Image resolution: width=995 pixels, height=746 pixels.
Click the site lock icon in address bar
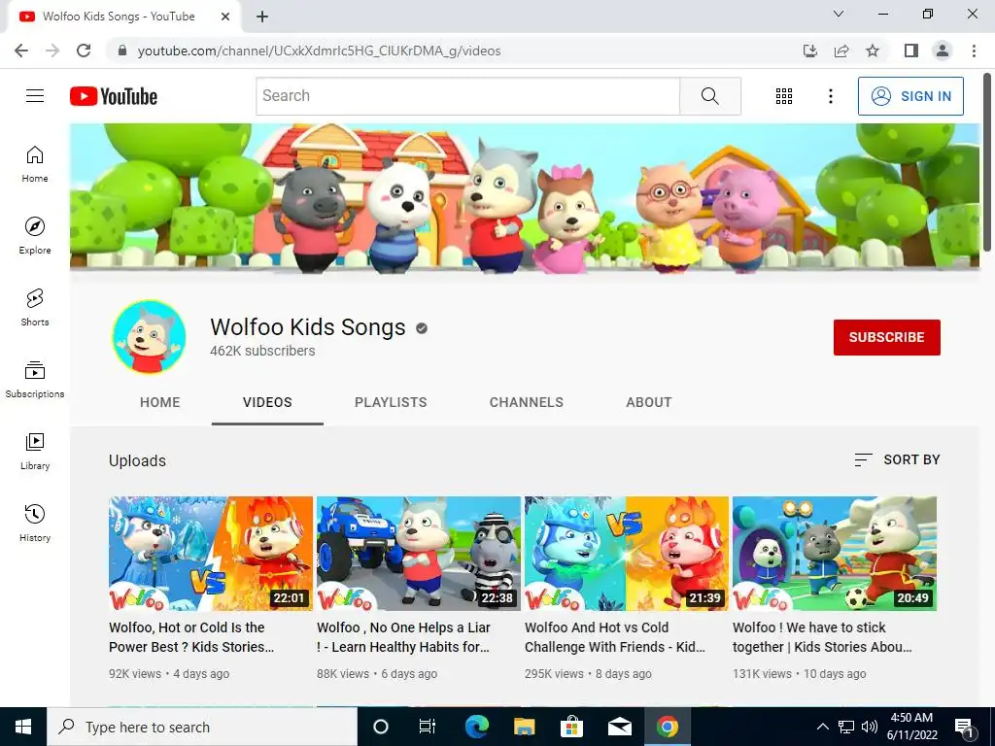122,51
